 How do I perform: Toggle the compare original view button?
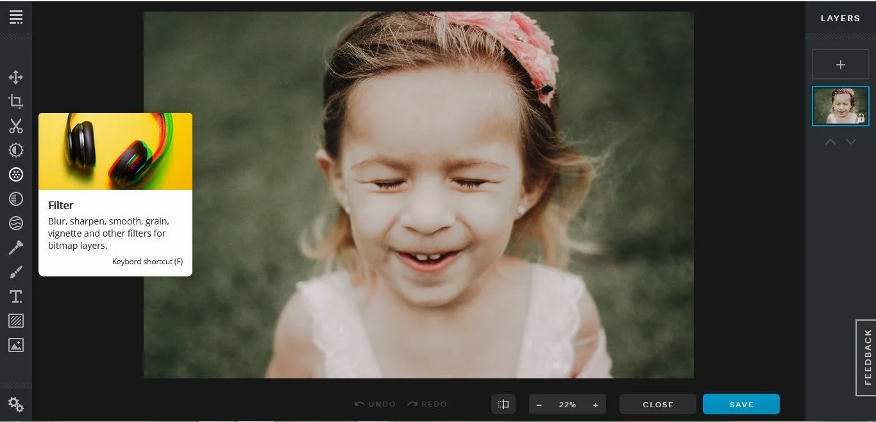pos(503,405)
